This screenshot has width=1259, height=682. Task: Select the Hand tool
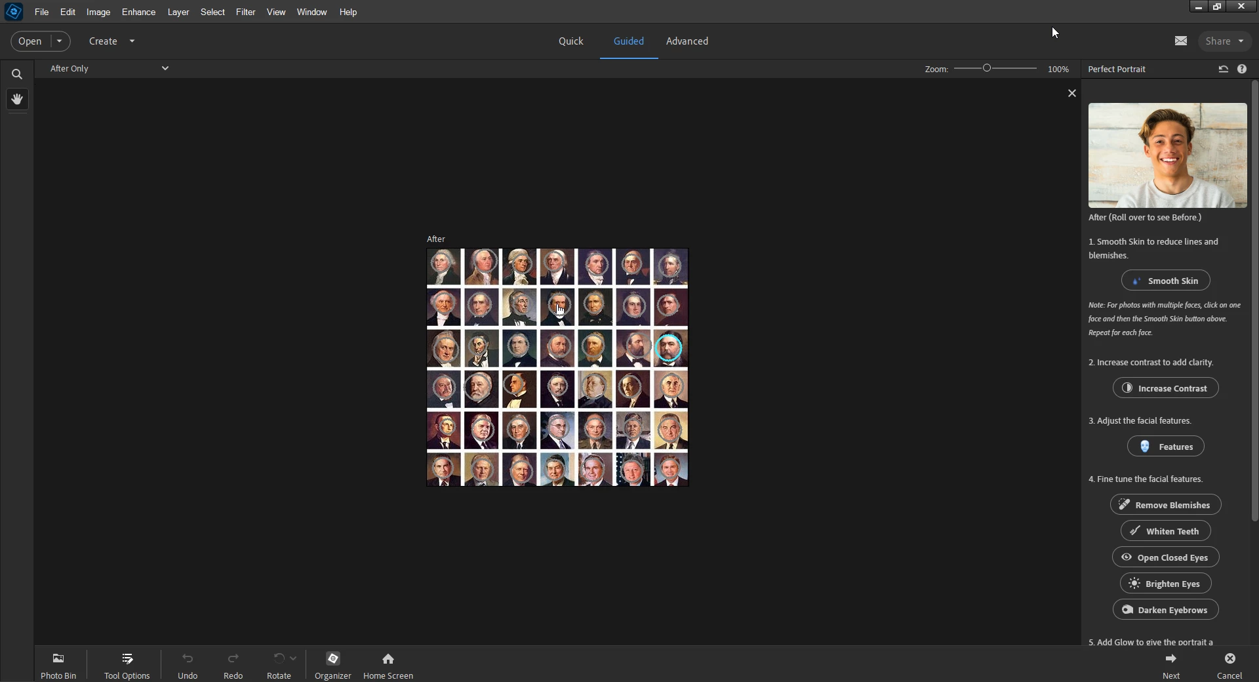[17, 99]
